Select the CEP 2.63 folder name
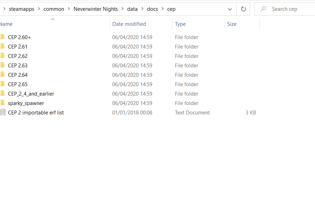Viewport: 315px width, 217px height. point(18,66)
